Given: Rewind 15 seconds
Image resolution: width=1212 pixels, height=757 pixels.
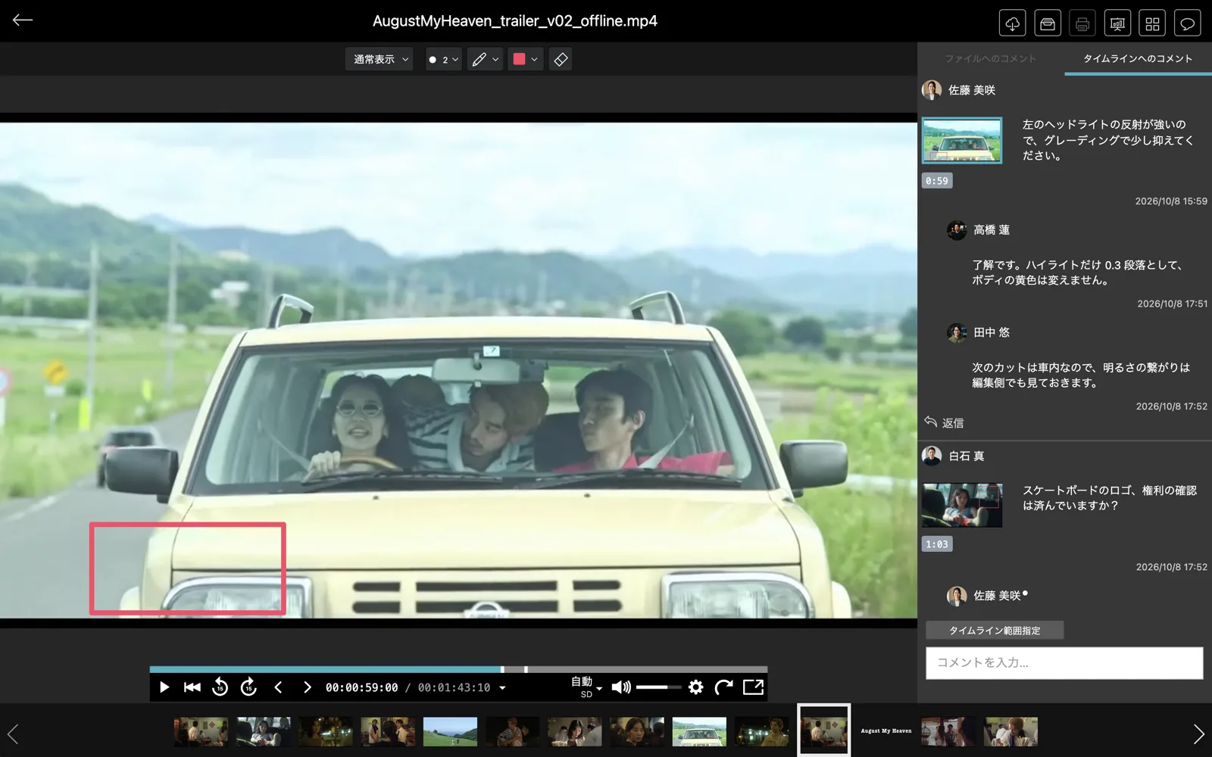Looking at the screenshot, I should coord(220,687).
